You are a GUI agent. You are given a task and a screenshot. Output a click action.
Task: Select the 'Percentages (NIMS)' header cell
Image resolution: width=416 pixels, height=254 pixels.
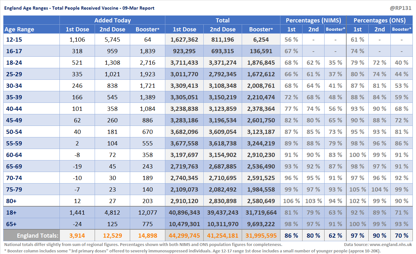point(313,20)
